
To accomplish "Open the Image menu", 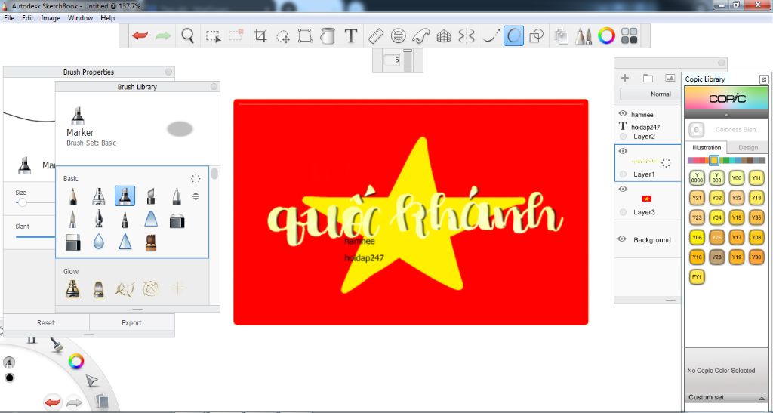I will point(51,17).
